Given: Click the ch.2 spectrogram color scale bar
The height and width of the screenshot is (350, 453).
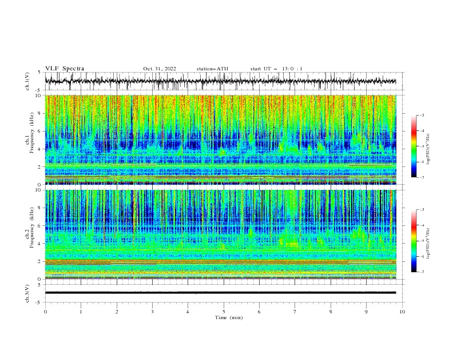Looking at the screenshot, I should pyautogui.click(x=414, y=241).
